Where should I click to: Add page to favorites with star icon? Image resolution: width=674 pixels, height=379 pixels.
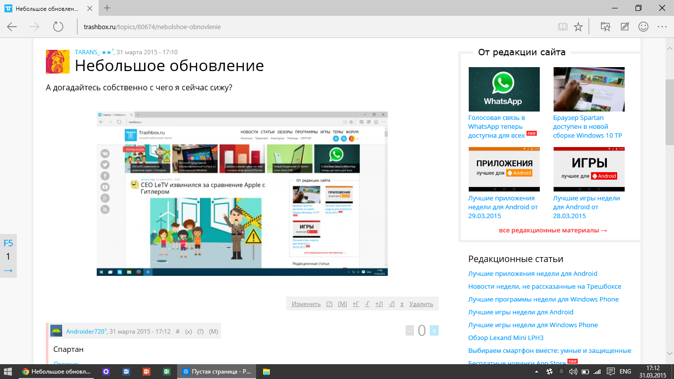[578, 27]
